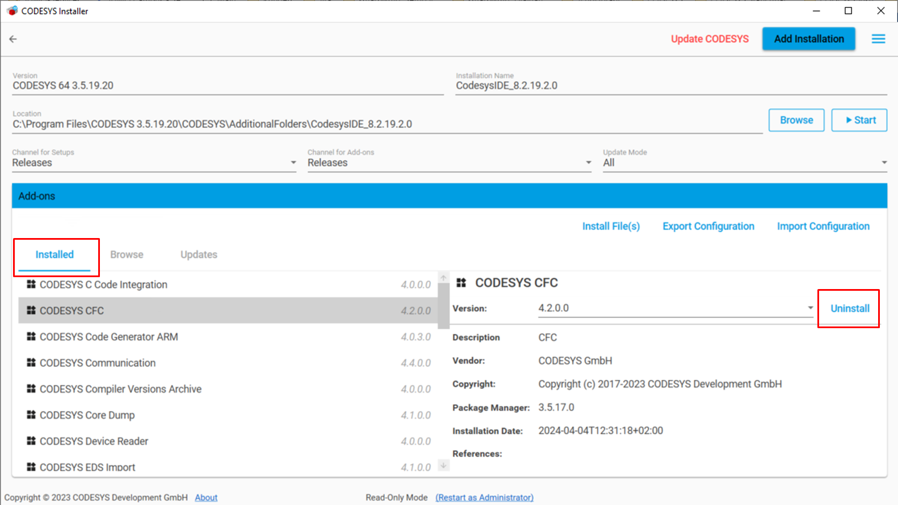Viewport: 898px width, 505px height.
Task: Click the CODESYS Core Dump package icon
Action: click(x=31, y=415)
